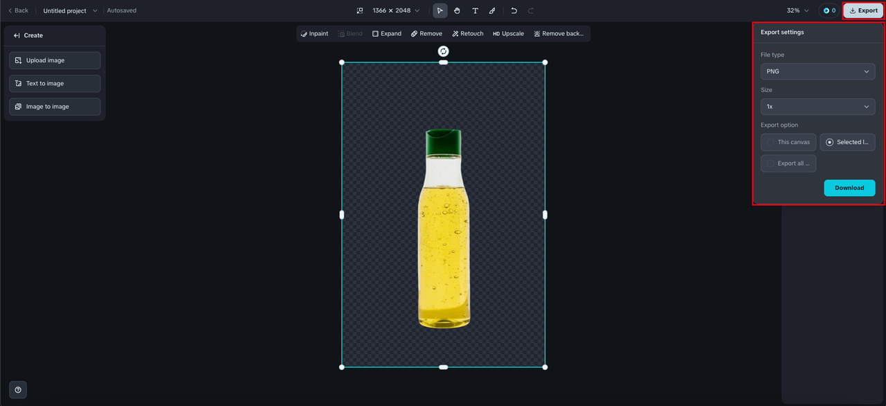Open the help question mark button
Image resolution: width=886 pixels, height=406 pixels.
18,389
